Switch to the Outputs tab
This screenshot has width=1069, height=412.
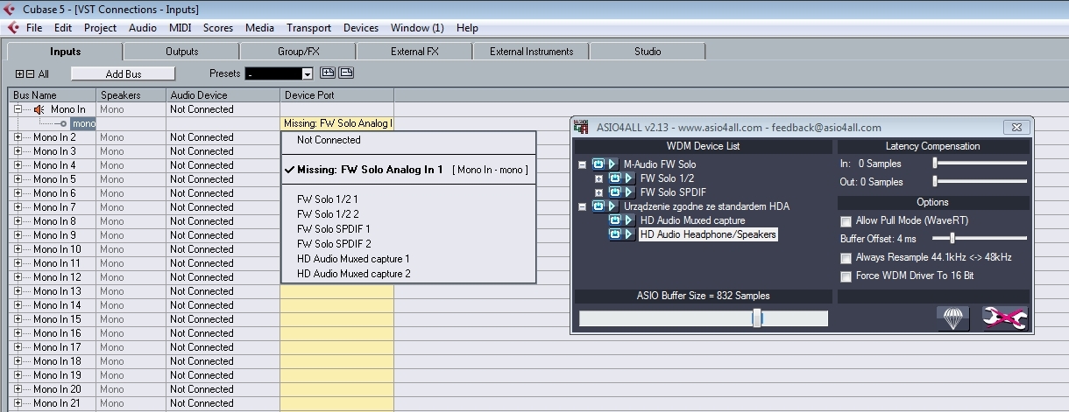tap(181, 52)
